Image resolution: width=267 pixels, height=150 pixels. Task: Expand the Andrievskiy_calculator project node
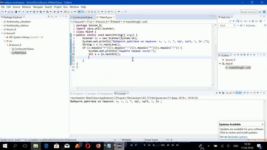pyautogui.click(x=2, y=22)
